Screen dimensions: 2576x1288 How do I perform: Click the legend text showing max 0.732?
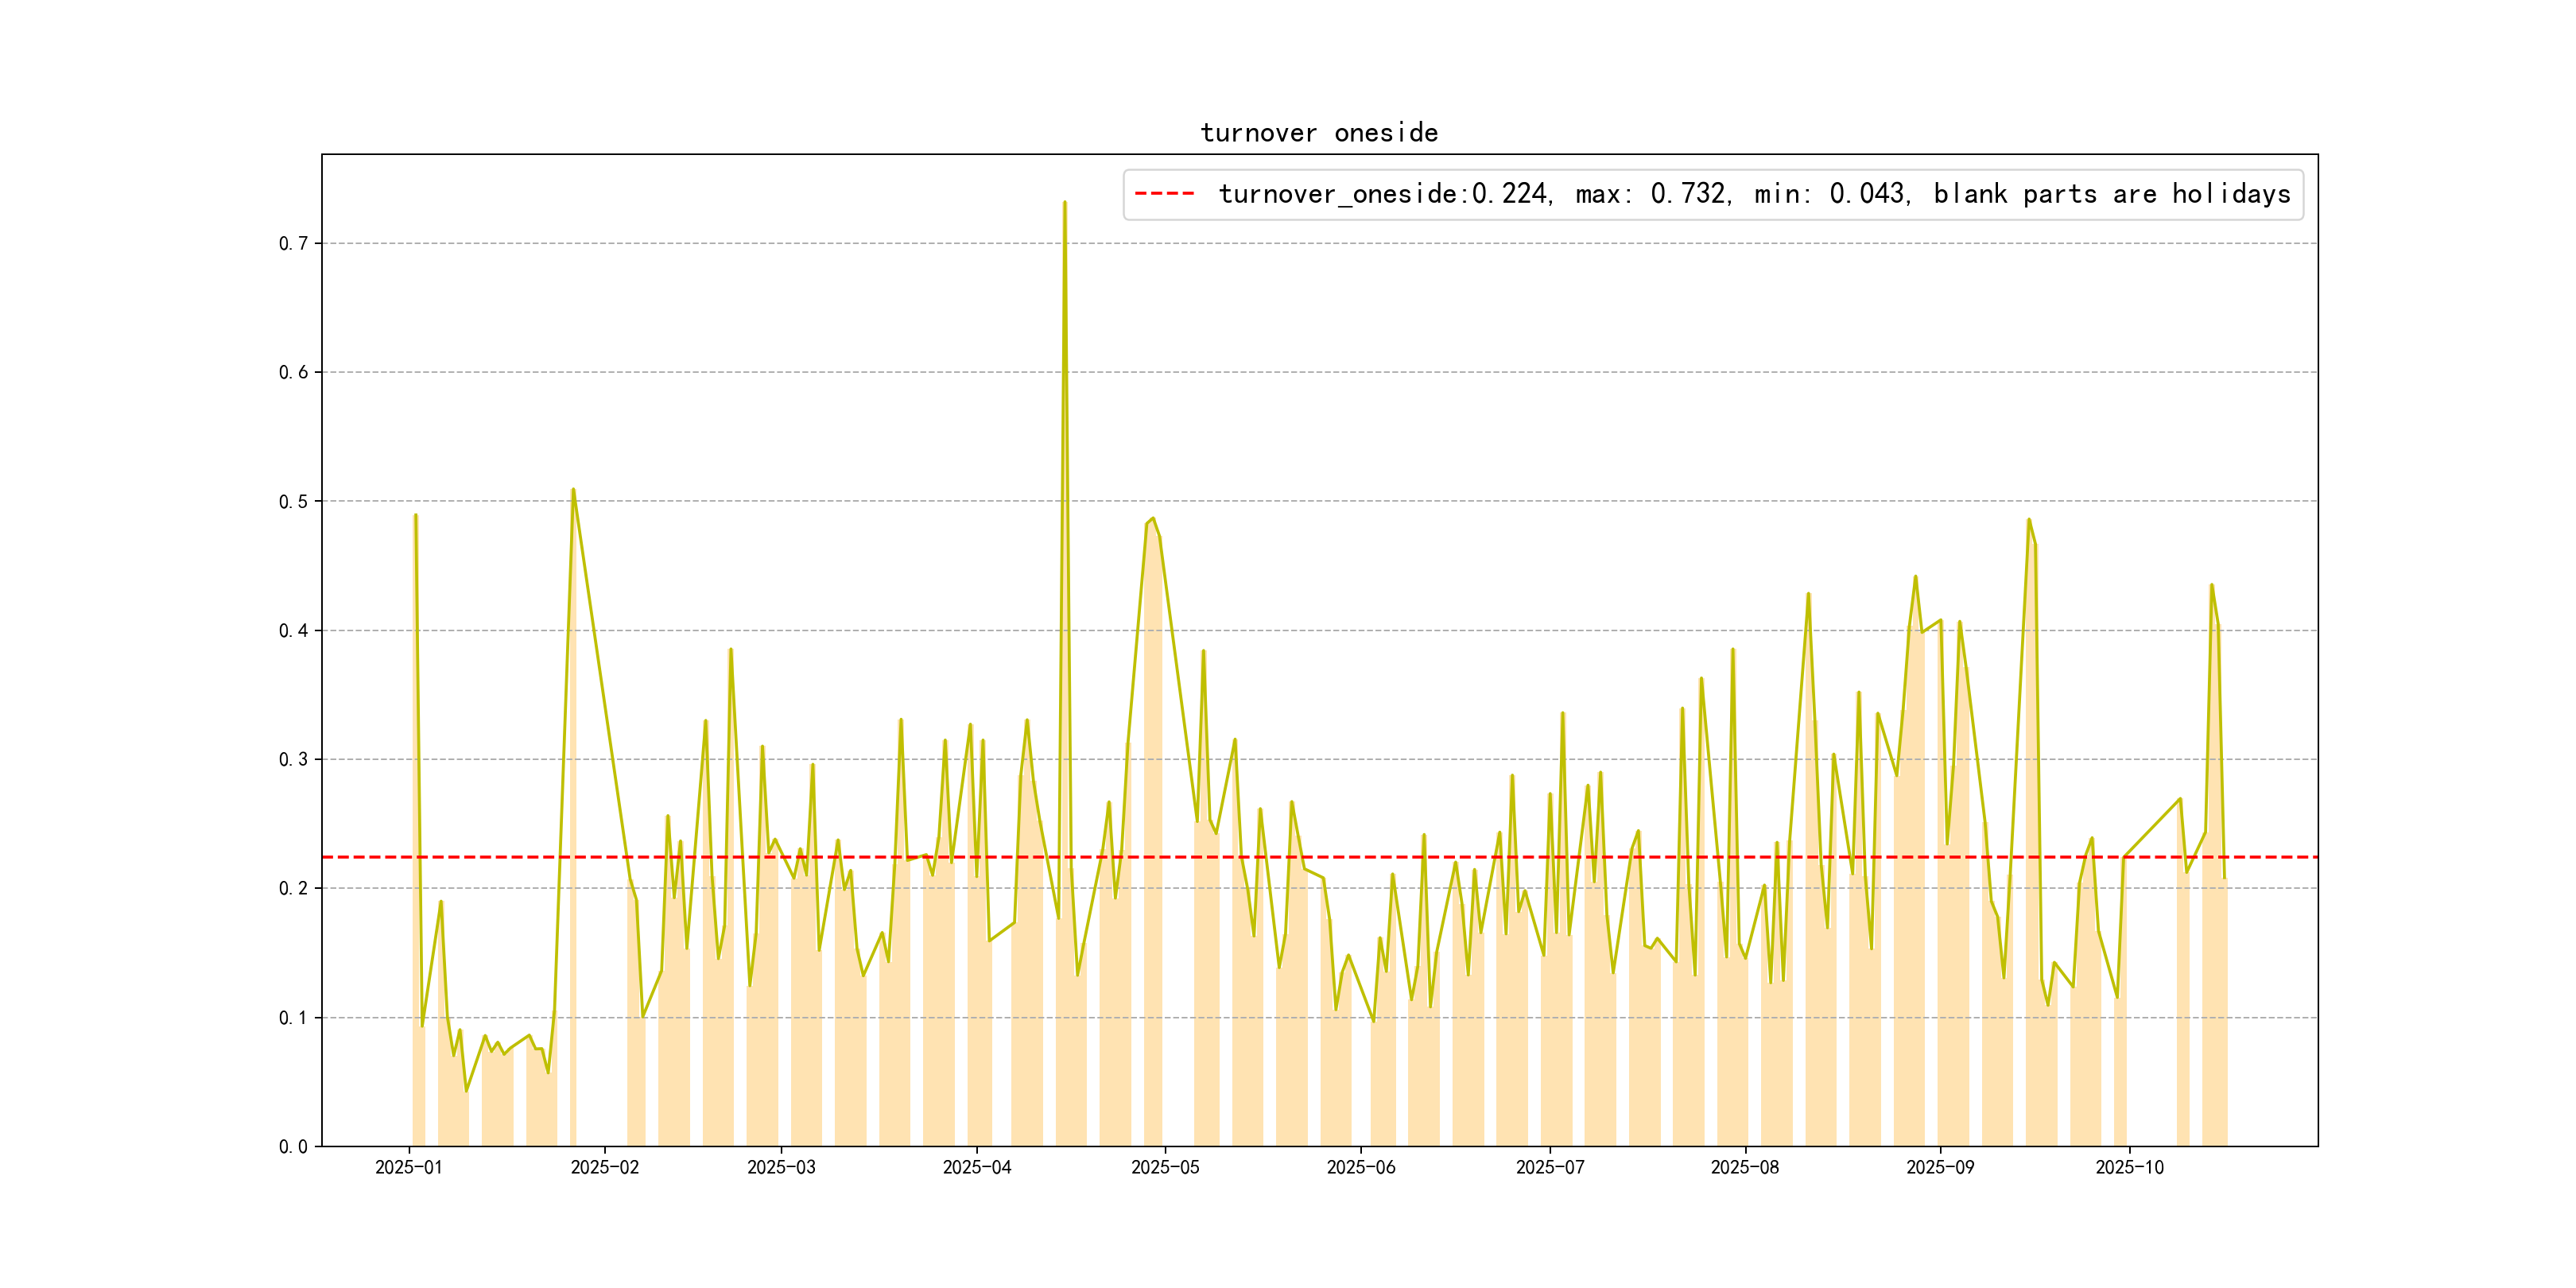coord(1652,194)
